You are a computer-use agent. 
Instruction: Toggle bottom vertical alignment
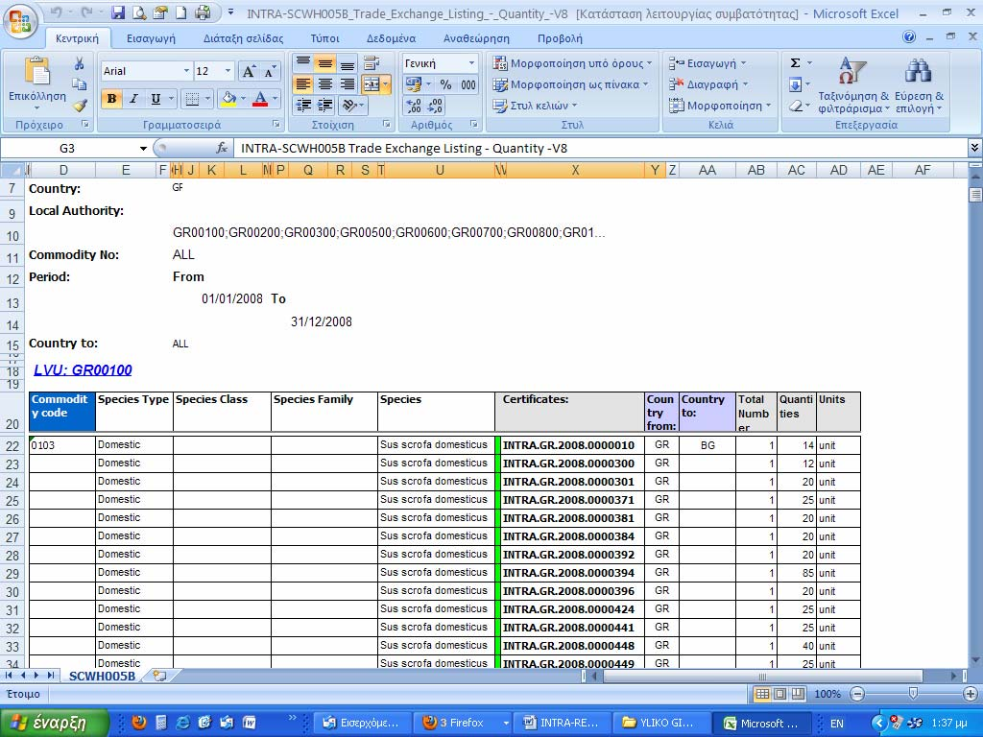pos(347,62)
